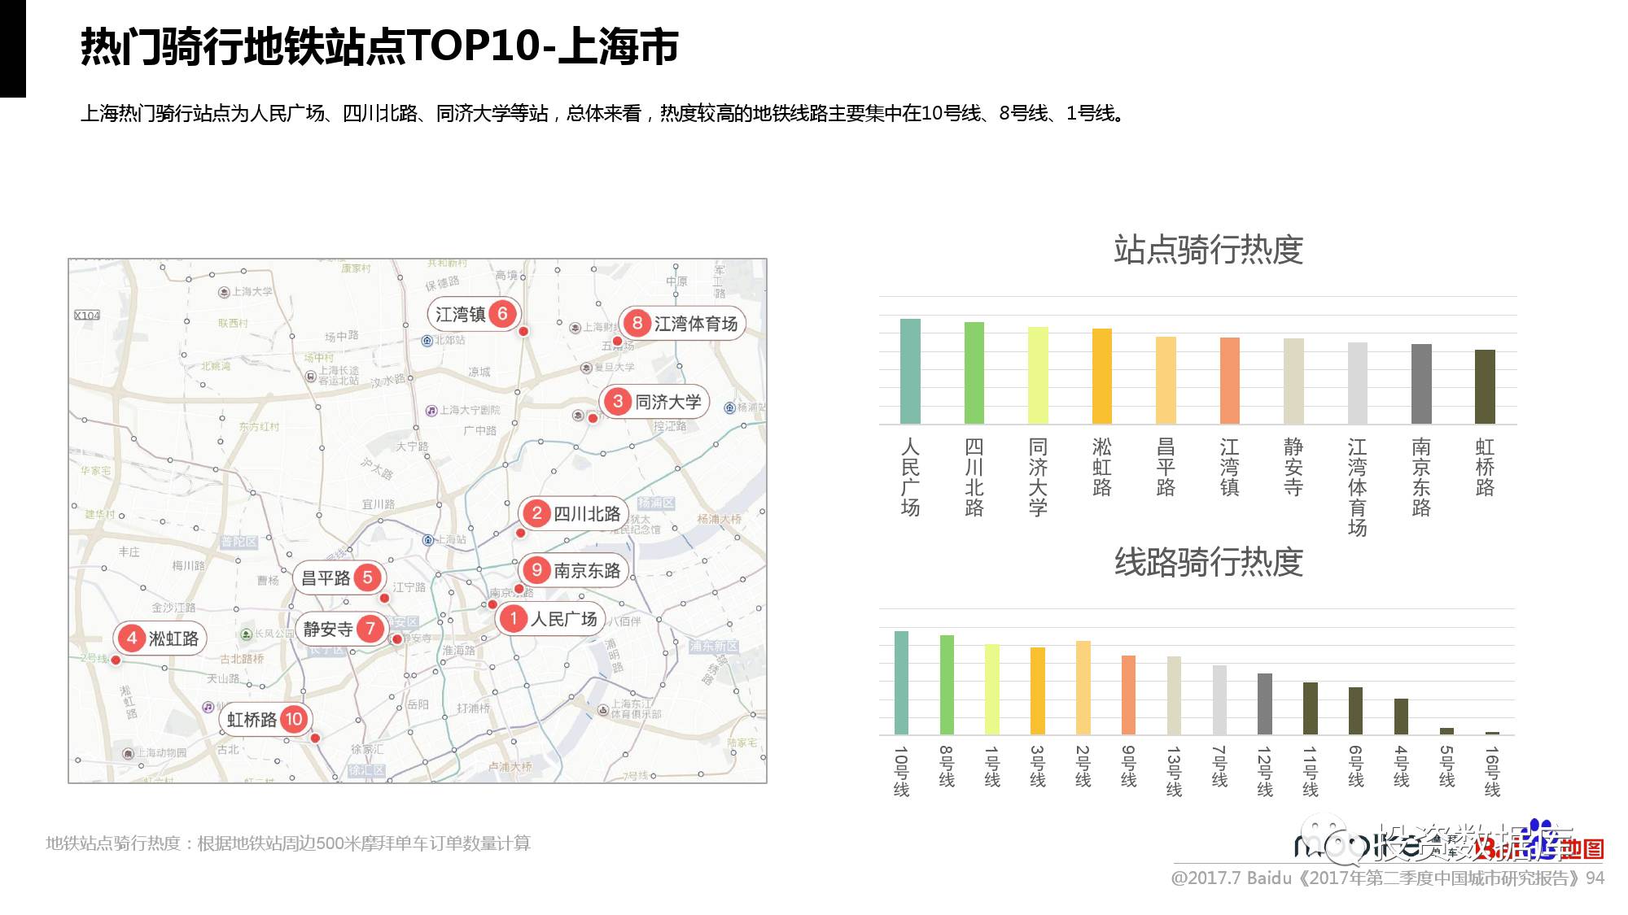Click the 复旦大学 label on map
Screen dimensions: 1628x915
click(x=614, y=368)
